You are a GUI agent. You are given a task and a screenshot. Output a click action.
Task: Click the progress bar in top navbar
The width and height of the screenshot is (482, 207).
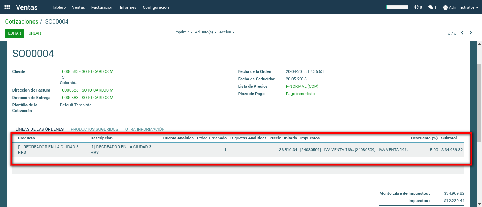point(397,7)
